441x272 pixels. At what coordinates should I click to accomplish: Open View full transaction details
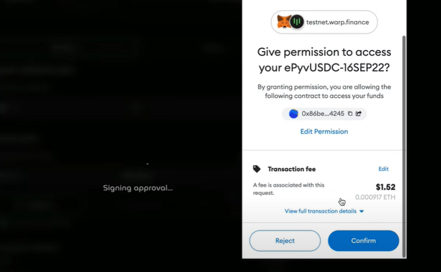pos(320,211)
